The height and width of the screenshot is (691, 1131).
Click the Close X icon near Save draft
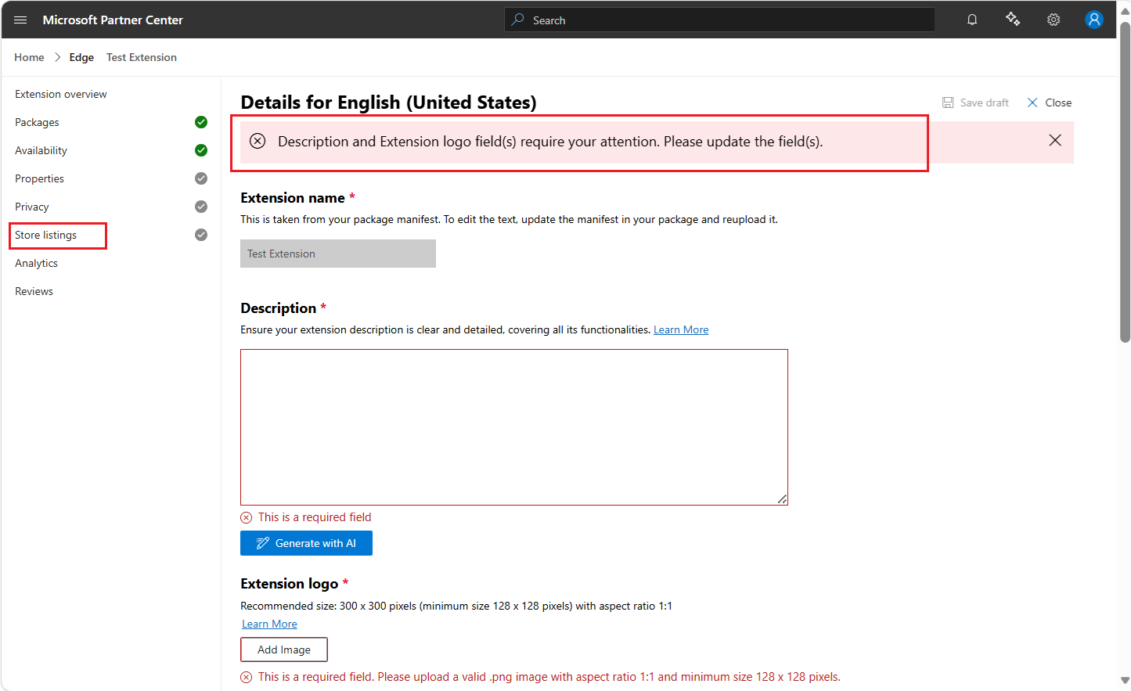coord(1032,103)
